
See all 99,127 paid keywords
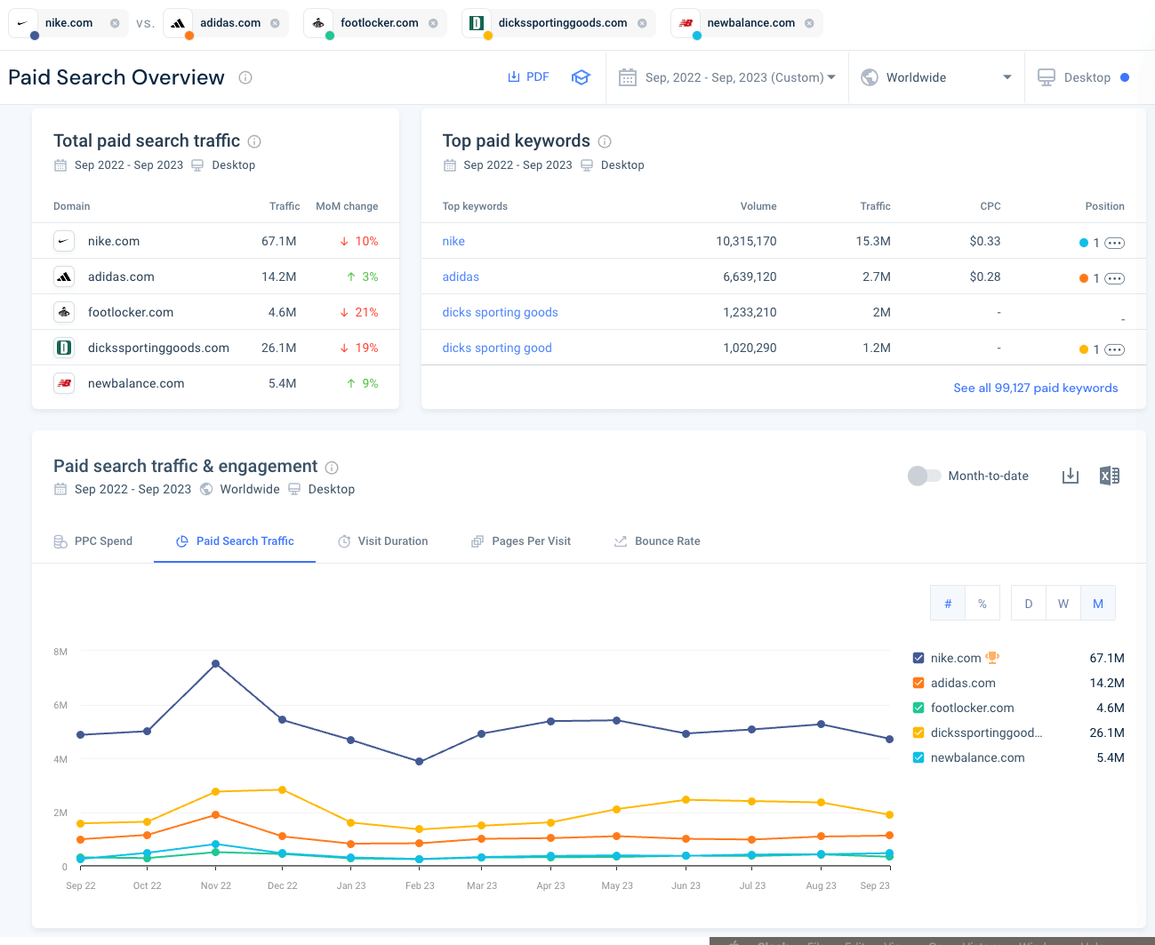1036,388
